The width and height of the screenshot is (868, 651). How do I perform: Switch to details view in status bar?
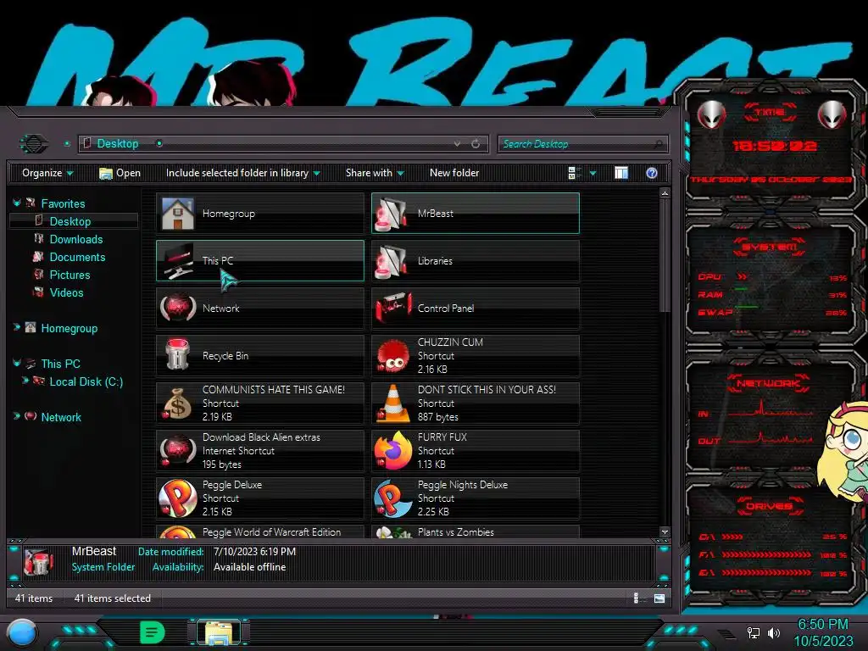[637, 598]
